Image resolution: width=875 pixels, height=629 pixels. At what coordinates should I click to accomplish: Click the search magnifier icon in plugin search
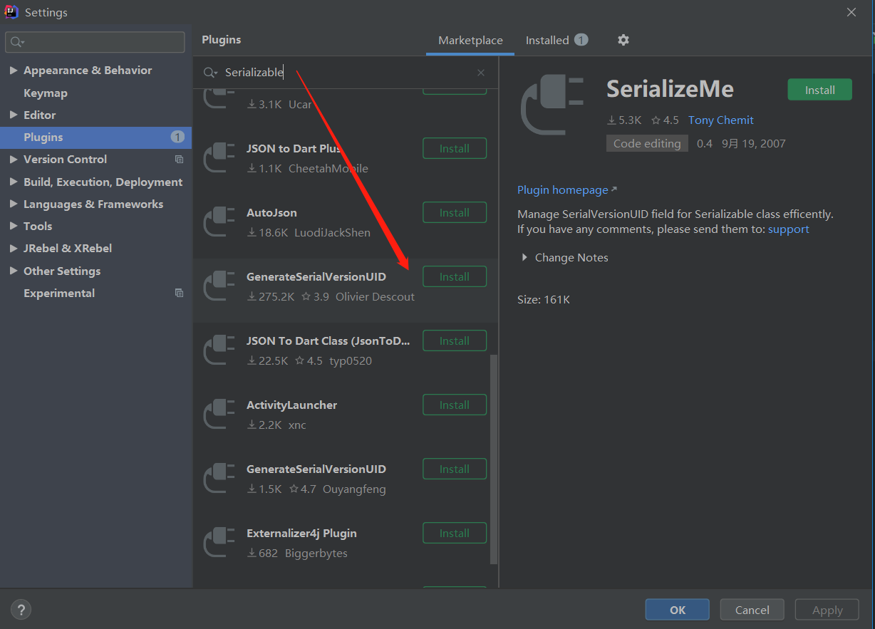click(210, 73)
